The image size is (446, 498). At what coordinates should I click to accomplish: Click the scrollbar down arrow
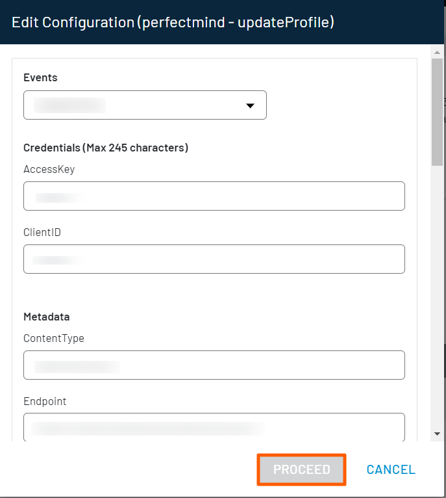(437, 434)
